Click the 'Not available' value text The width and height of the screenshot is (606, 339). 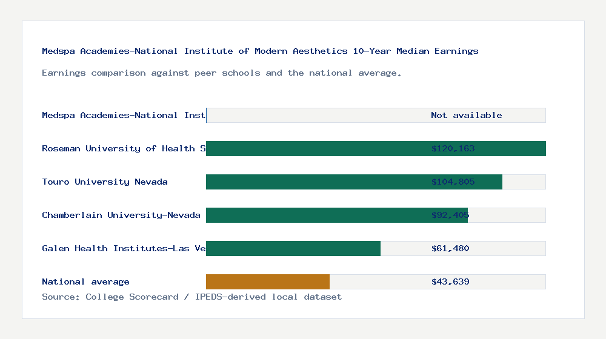467,115
